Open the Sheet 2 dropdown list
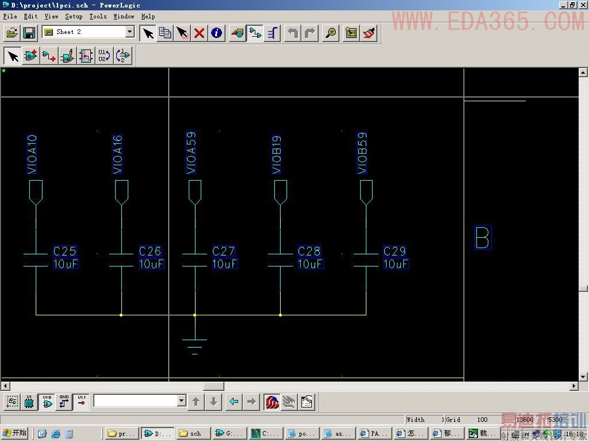The width and height of the screenshot is (589, 442). (130, 32)
